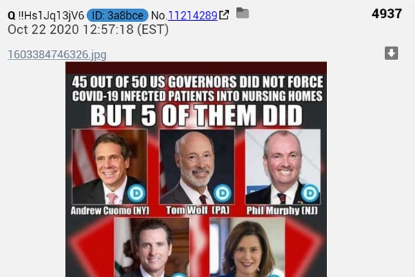Click the portrait above Tom Wolf (PA) caption
The image size is (415, 277).
(196, 167)
